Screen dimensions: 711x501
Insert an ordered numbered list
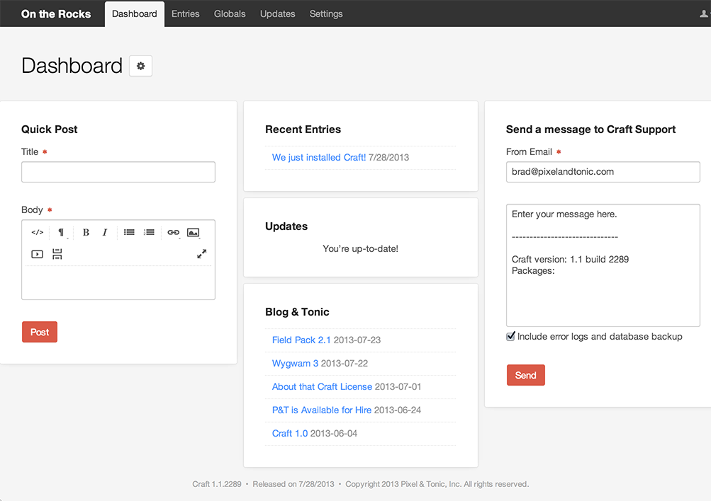(149, 232)
